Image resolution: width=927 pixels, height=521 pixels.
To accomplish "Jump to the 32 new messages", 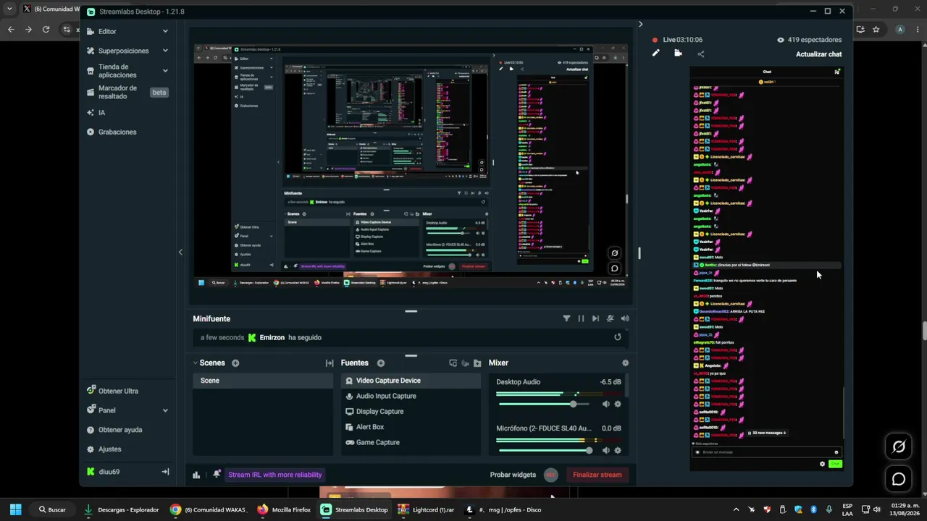I will click(767, 433).
